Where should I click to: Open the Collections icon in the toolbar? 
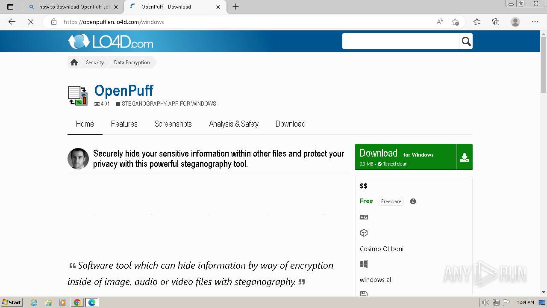click(496, 22)
